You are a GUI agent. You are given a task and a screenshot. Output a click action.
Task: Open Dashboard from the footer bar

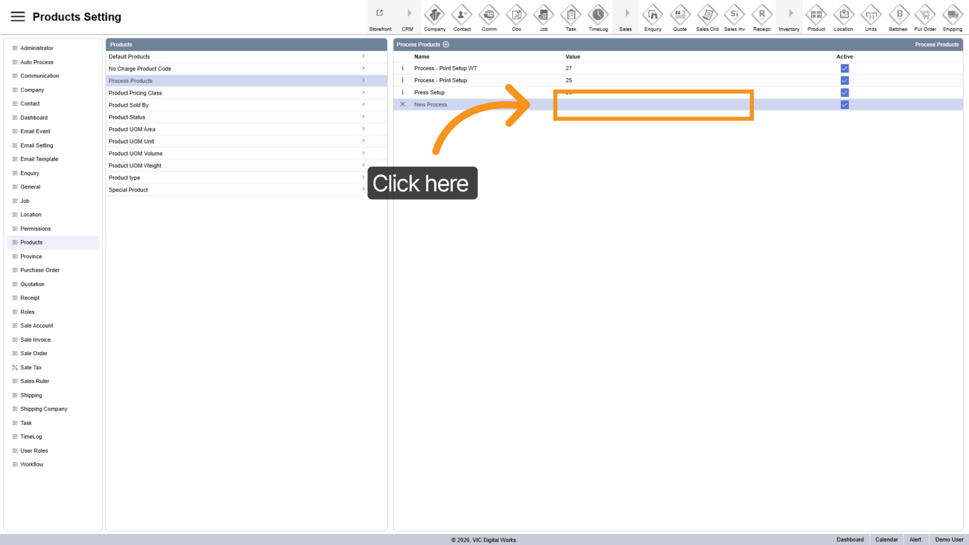pos(850,540)
